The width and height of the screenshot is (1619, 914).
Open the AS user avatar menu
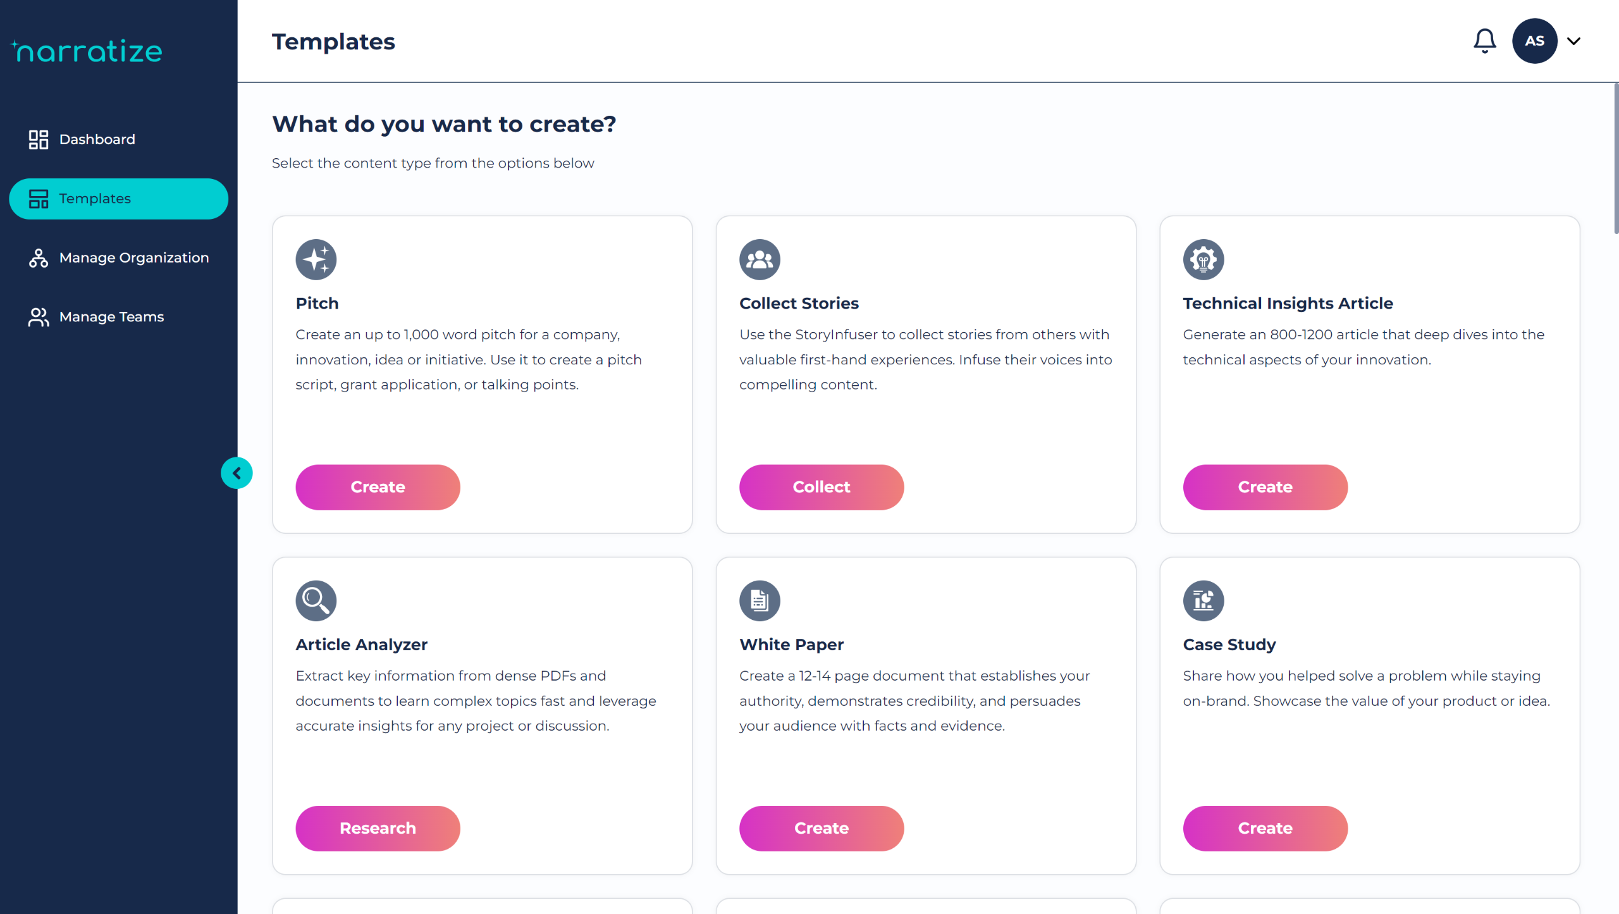click(x=1534, y=41)
